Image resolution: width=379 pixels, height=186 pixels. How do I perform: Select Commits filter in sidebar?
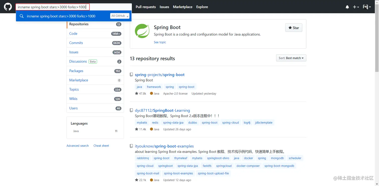[95, 43]
